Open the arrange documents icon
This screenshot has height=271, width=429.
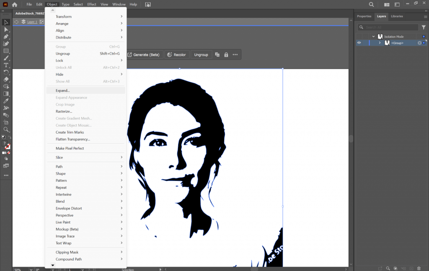coord(387,4)
